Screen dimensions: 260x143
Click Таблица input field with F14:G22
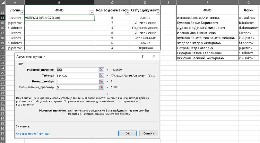[x=77, y=76]
